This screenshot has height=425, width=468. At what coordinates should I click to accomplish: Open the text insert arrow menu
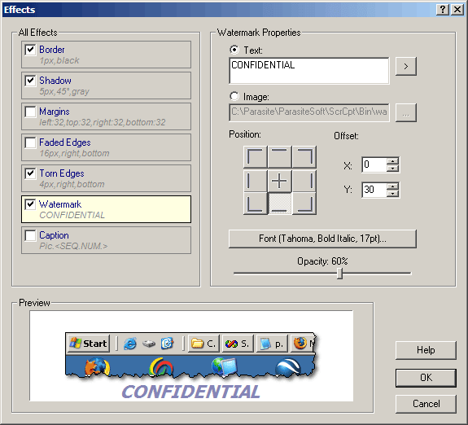[x=406, y=66]
